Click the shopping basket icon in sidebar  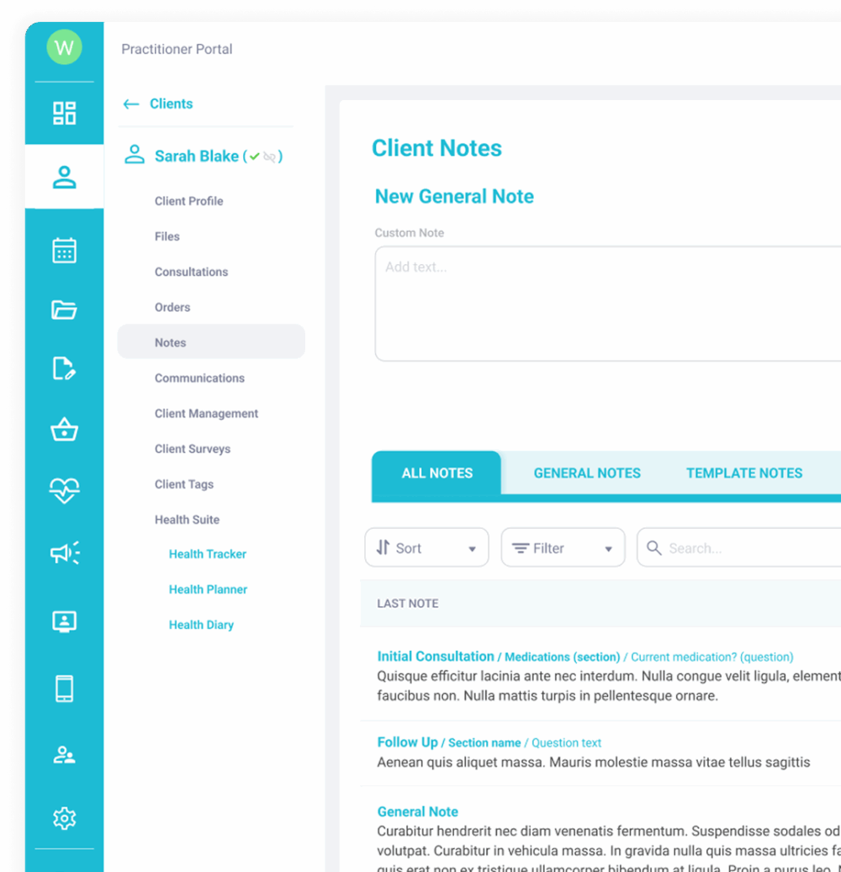64,430
